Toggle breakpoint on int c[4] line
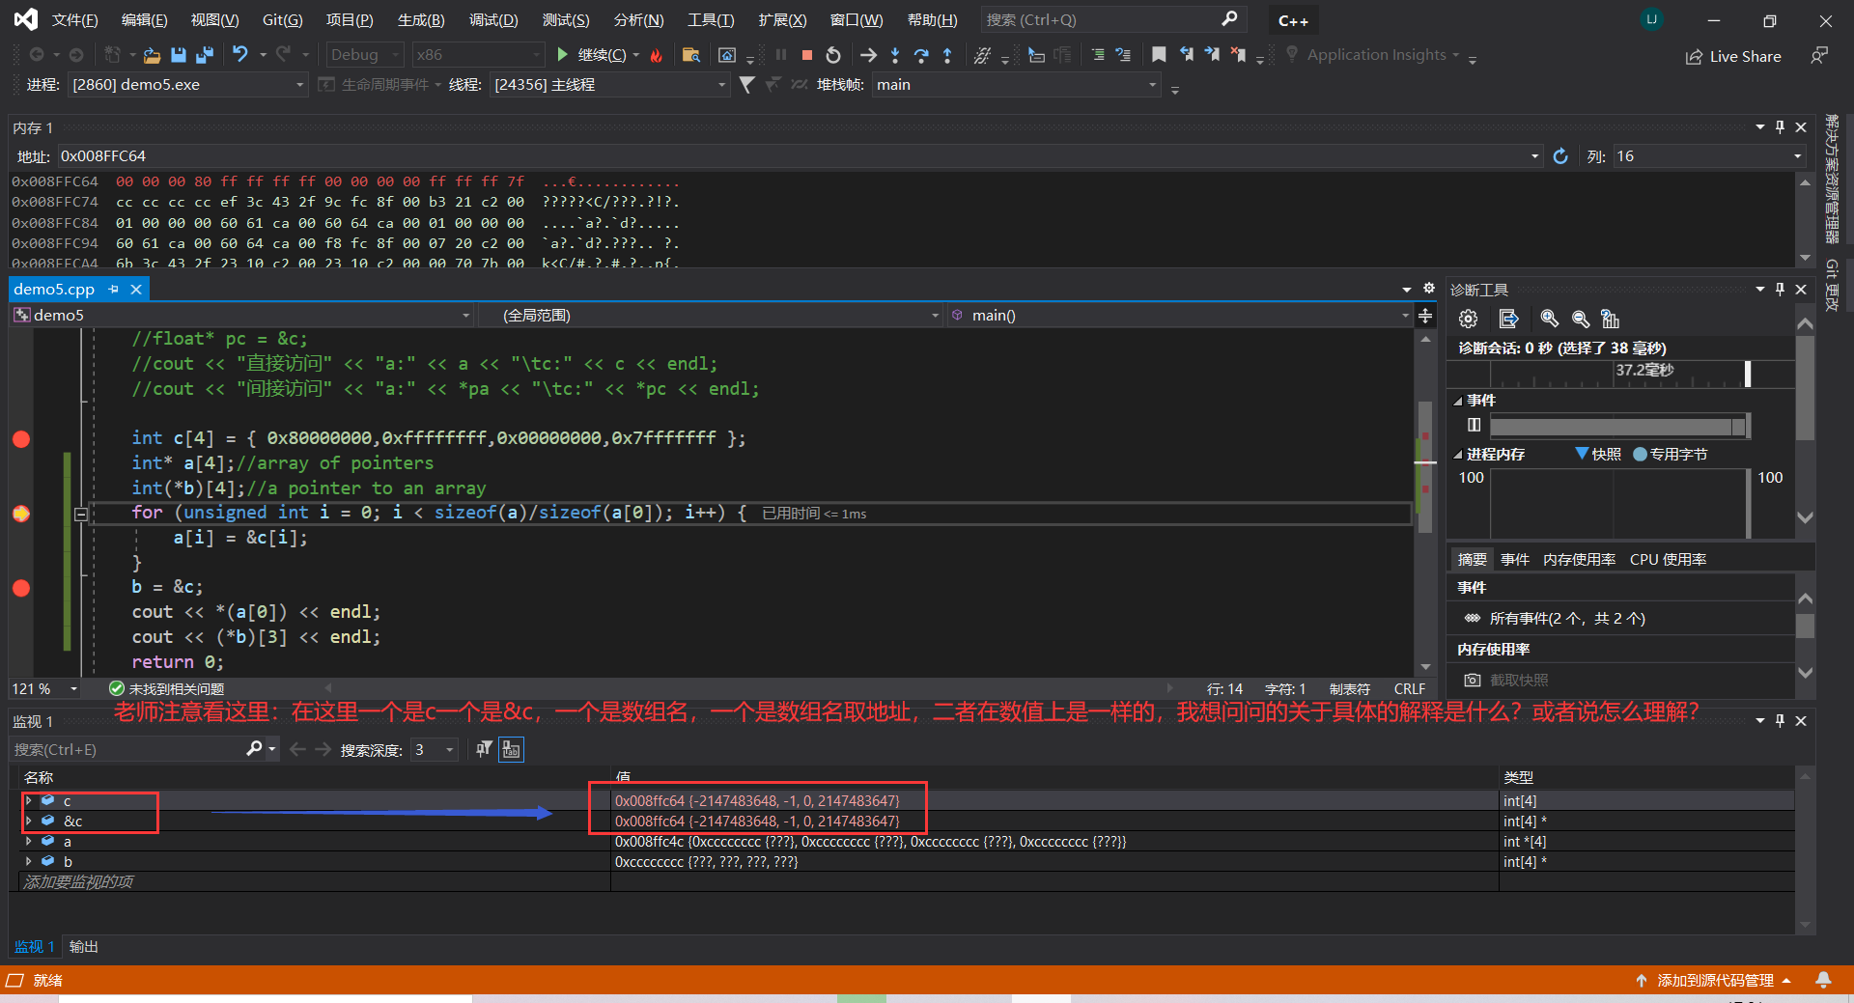 [x=21, y=439]
